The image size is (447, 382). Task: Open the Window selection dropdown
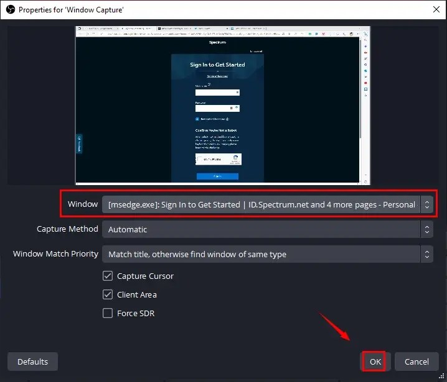(268, 204)
